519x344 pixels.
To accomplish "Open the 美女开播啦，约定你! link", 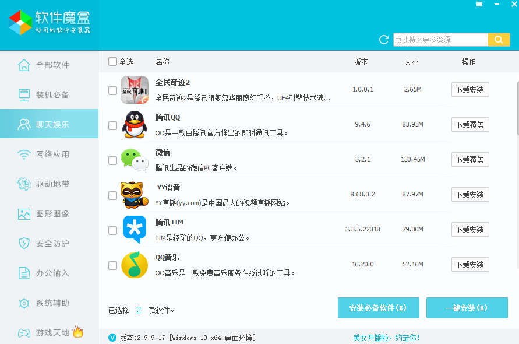I will click(386, 338).
